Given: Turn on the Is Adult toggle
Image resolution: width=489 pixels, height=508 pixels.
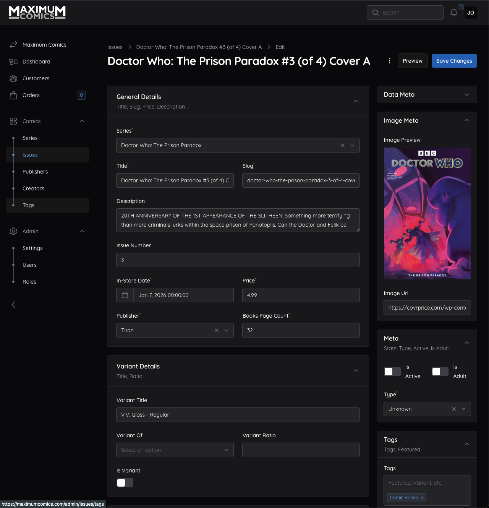Looking at the screenshot, I should (440, 372).
